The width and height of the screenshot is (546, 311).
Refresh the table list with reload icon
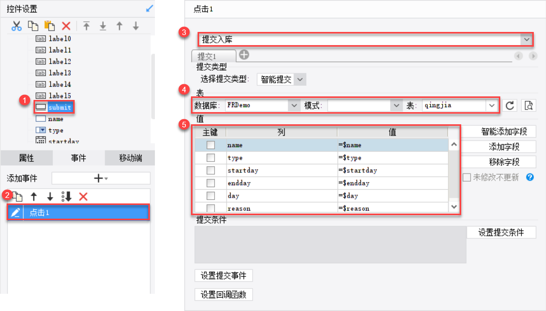point(510,106)
